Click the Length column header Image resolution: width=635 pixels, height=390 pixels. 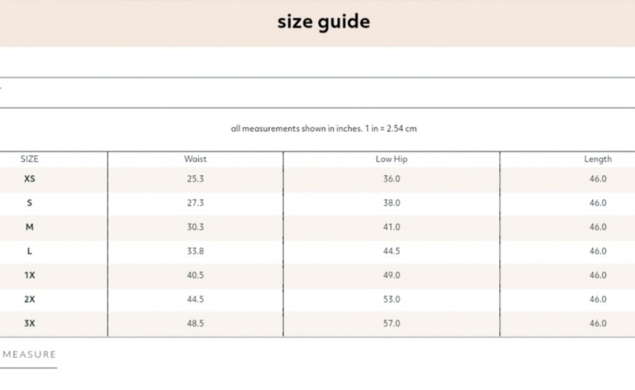(598, 159)
